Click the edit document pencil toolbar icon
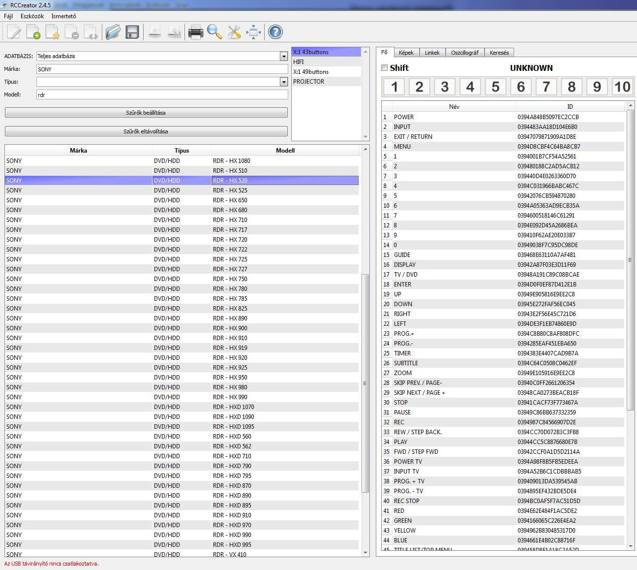The height and width of the screenshot is (570, 637). click(14, 32)
